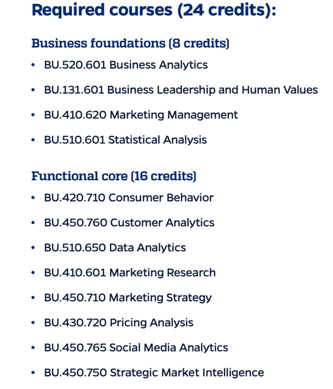Click the bullet next to Consumer Behavior
Image resolution: width=333 pixels, height=389 pixels.
coord(33,197)
